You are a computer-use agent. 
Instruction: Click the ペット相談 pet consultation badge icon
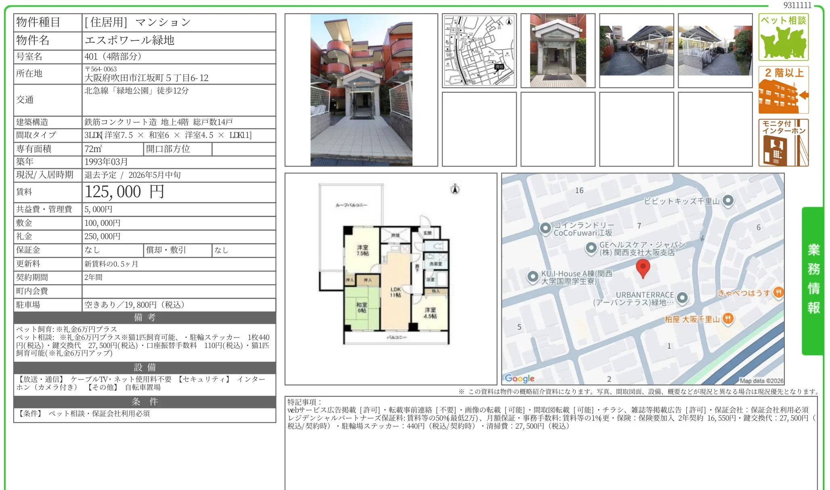point(783,37)
